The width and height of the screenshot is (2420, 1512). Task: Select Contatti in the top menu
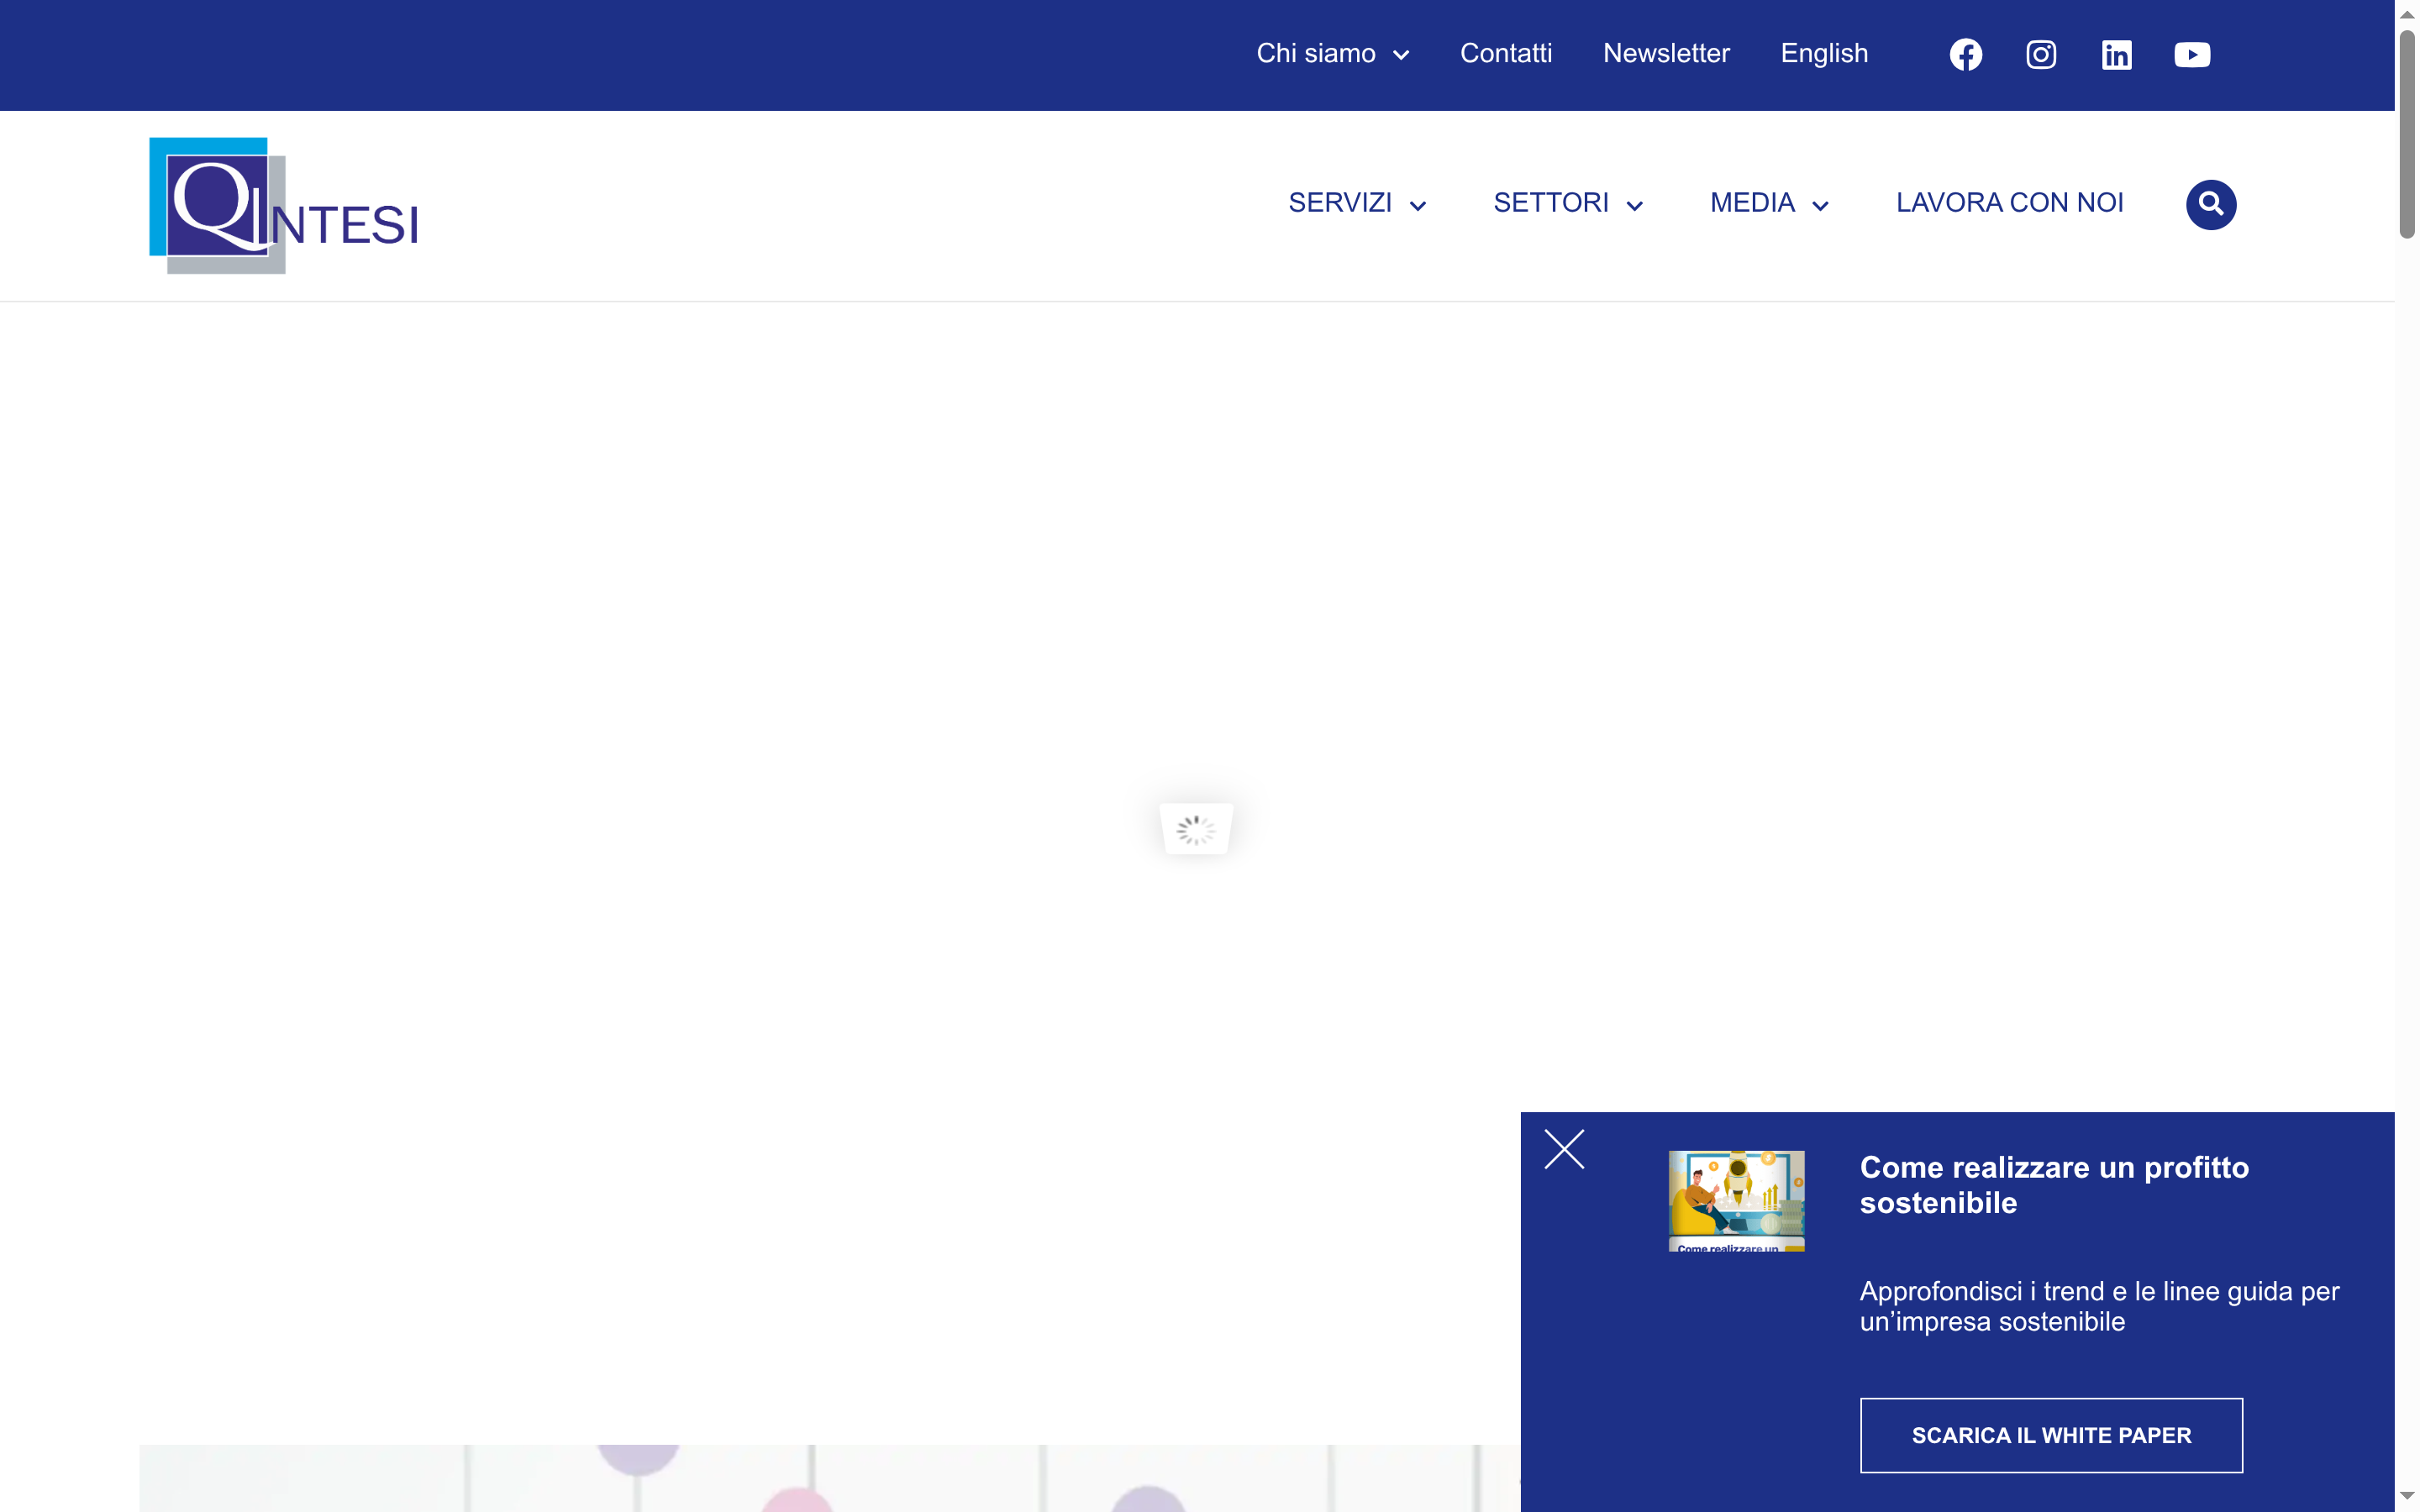coord(1506,54)
